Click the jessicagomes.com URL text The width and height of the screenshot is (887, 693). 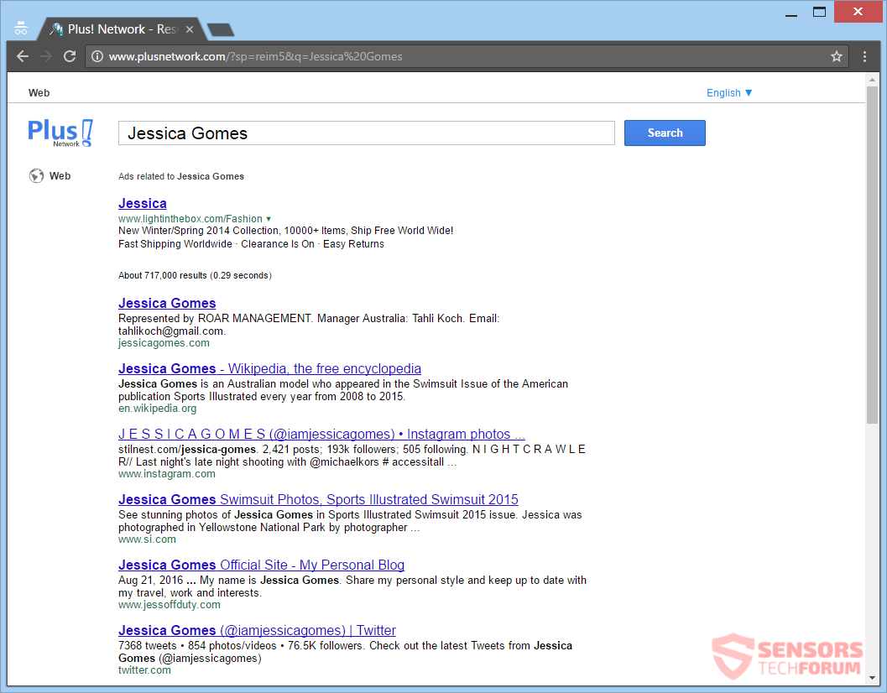(164, 343)
